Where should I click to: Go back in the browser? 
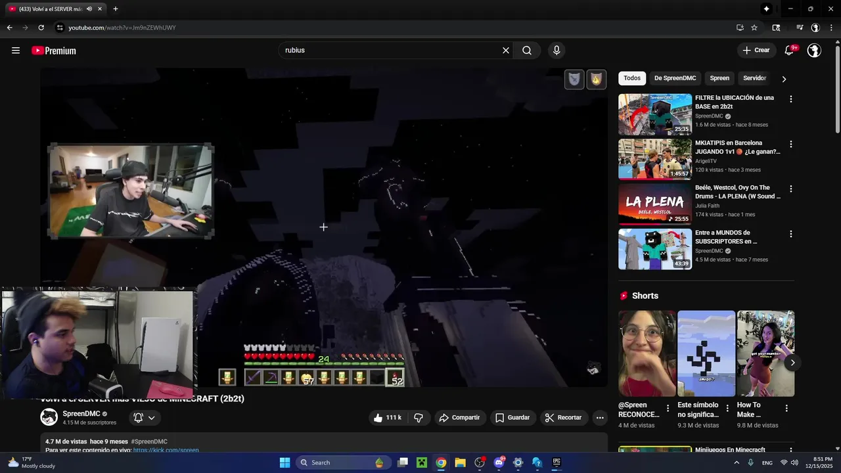(9, 28)
